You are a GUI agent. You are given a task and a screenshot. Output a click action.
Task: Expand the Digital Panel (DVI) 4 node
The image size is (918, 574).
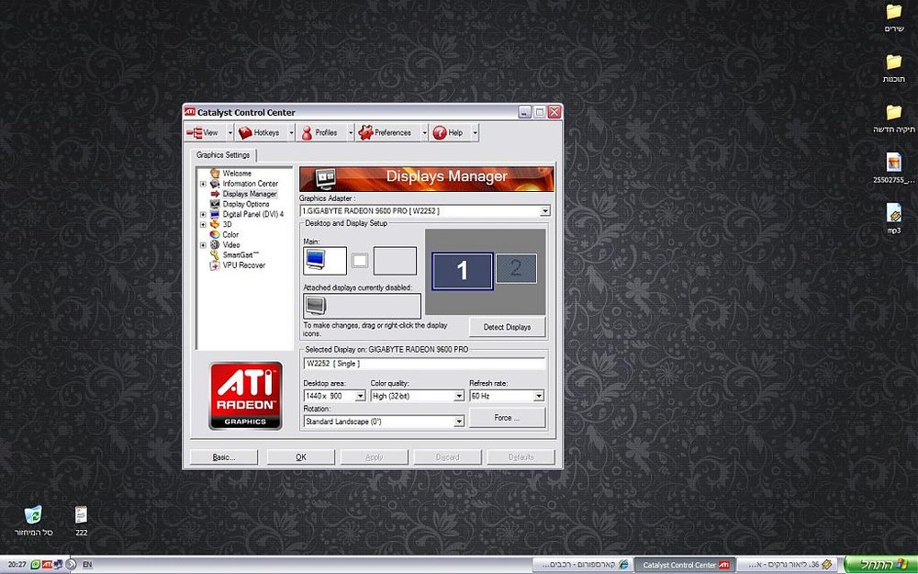pyautogui.click(x=203, y=214)
